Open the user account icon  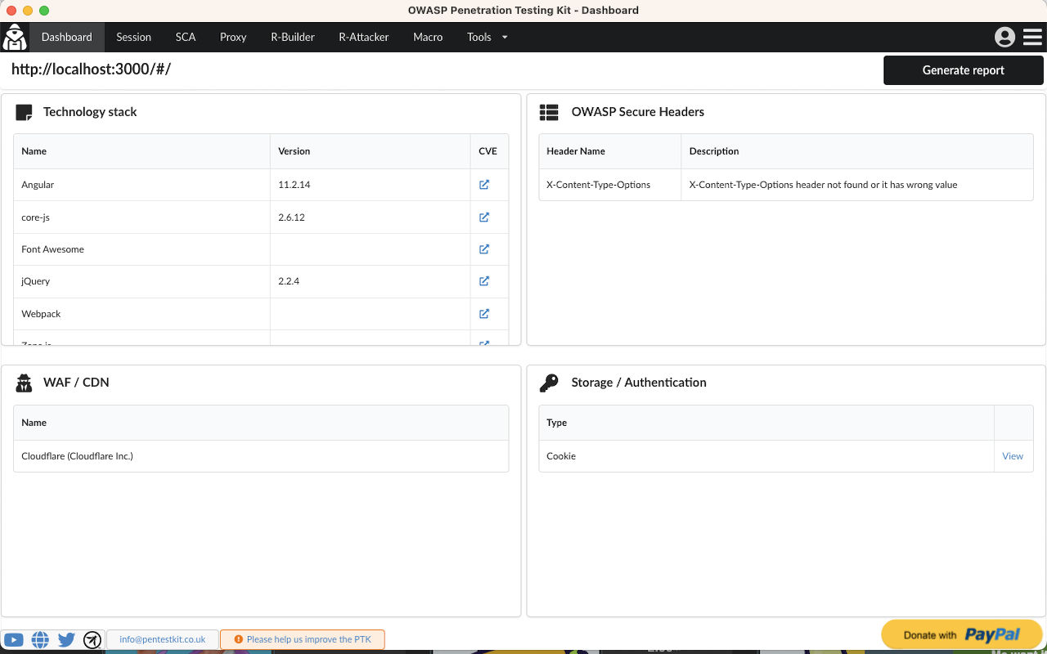pos(1004,37)
